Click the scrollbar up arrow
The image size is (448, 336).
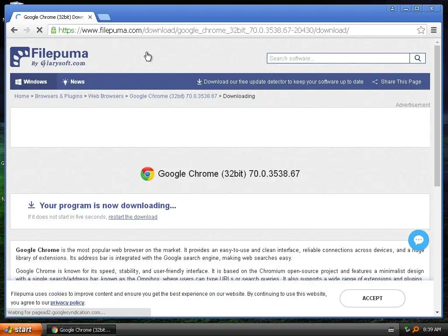(437, 42)
